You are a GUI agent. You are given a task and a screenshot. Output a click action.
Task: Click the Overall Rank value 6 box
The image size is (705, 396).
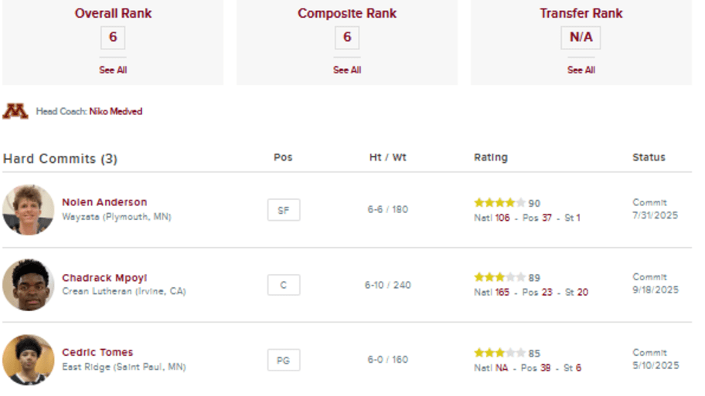[x=113, y=37]
